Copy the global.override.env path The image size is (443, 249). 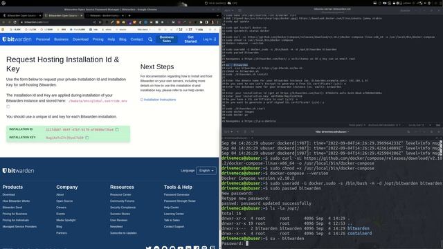[8, 107]
